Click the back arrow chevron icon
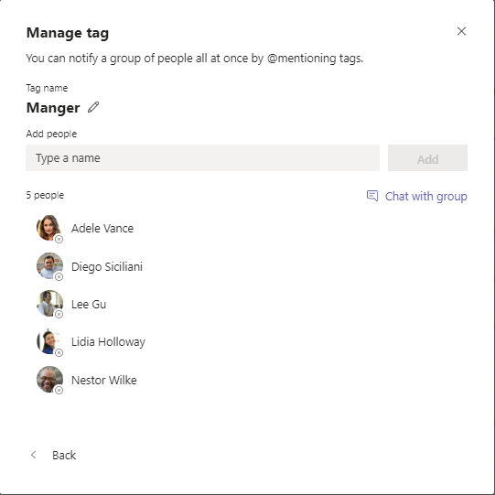 coord(34,455)
